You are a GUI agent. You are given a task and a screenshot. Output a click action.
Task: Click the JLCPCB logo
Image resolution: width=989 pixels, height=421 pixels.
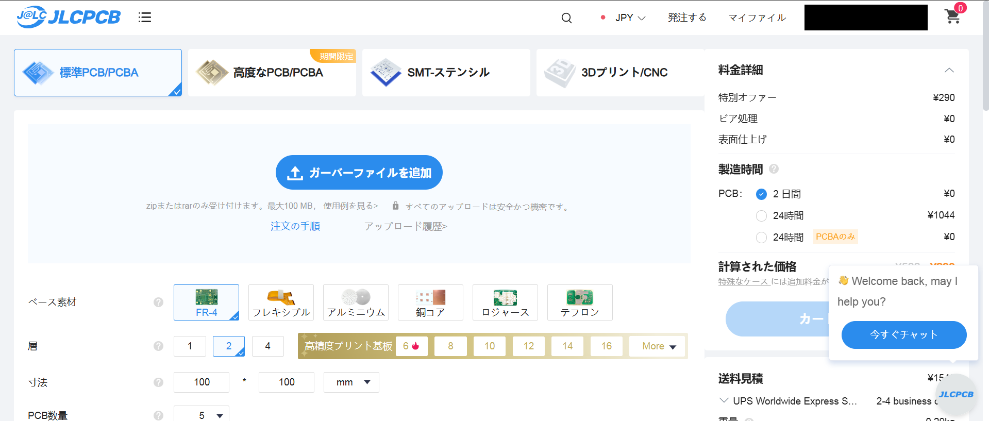69,17
